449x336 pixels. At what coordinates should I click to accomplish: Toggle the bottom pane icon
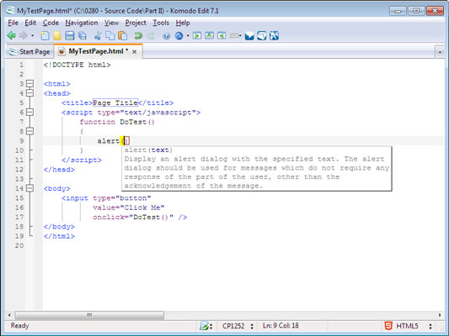pos(209,35)
